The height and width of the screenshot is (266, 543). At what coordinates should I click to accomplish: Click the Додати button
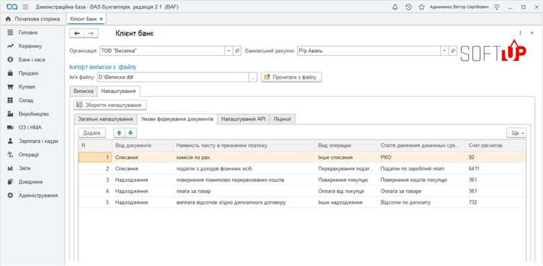[92, 133]
